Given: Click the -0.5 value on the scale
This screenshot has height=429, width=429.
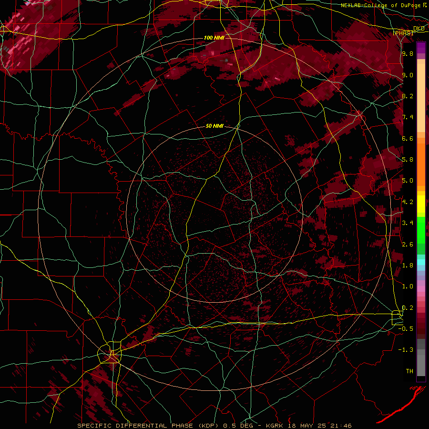Looking at the screenshot, I should tap(406, 329).
